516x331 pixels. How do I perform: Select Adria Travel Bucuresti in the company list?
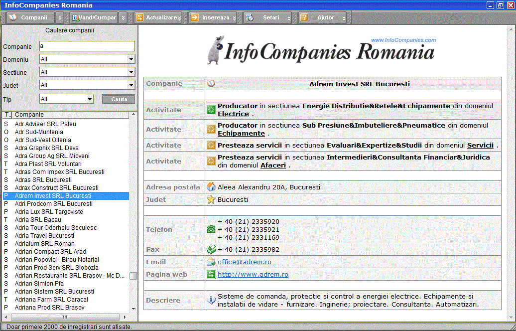pyautogui.click(x=44, y=236)
